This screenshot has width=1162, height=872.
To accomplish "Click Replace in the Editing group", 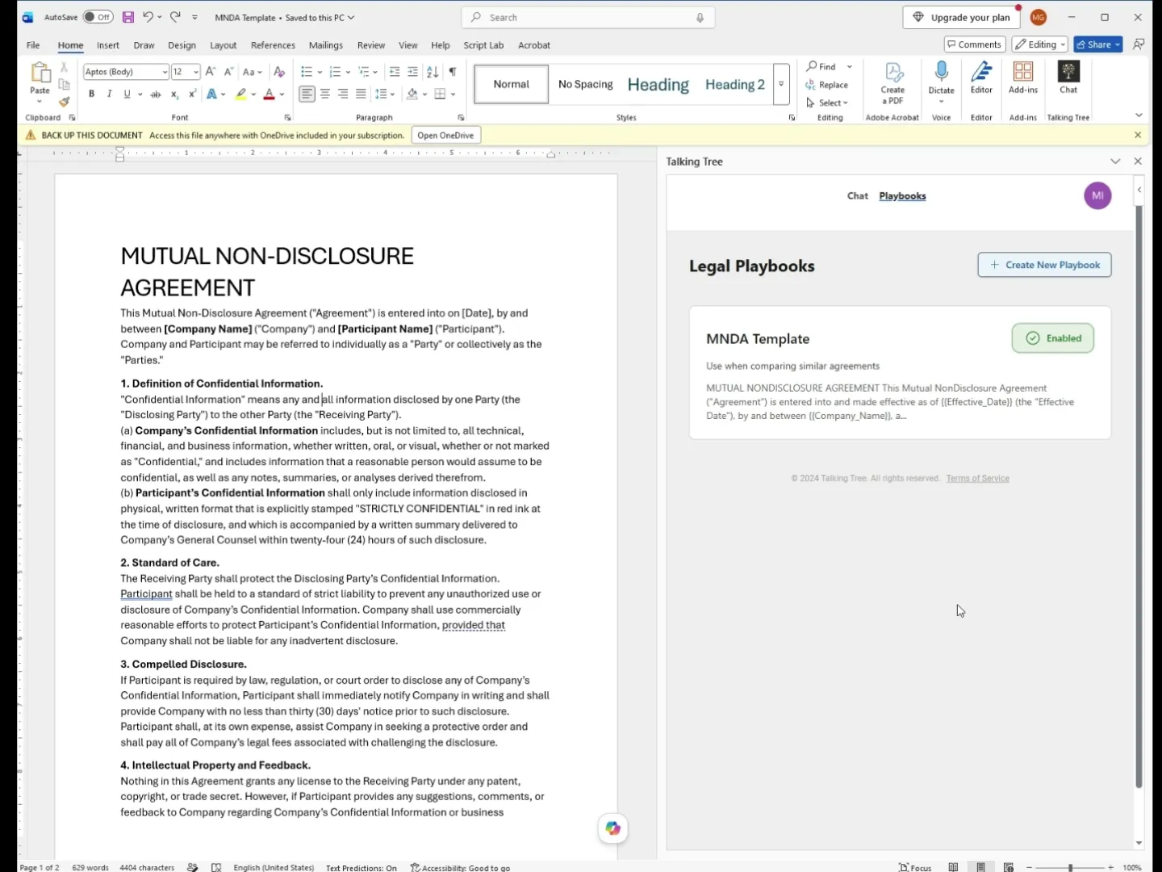I will tap(827, 85).
